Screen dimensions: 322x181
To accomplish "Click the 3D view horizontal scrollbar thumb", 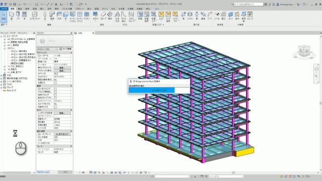I will pyautogui.click(x=233, y=172).
